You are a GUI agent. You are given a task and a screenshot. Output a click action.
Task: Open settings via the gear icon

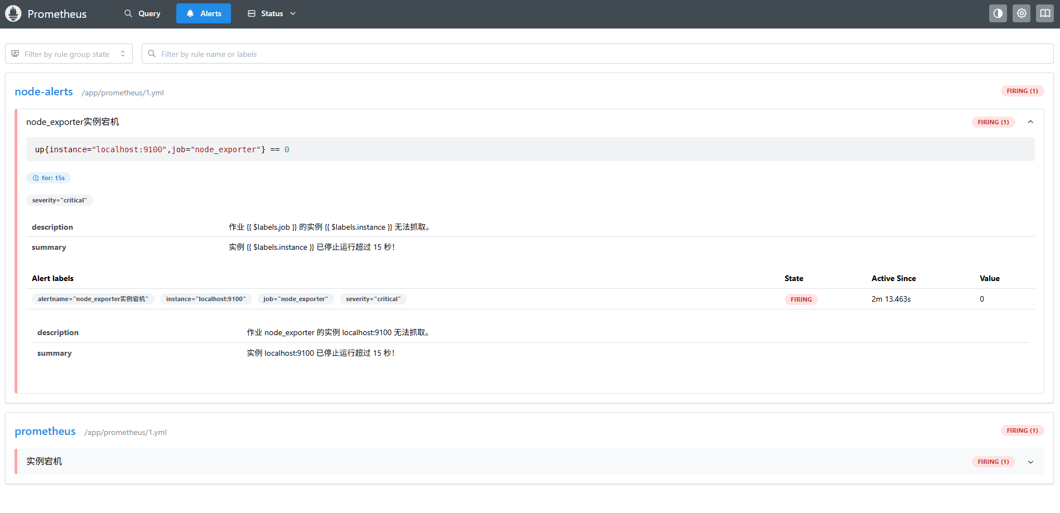tap(1021, 13)
